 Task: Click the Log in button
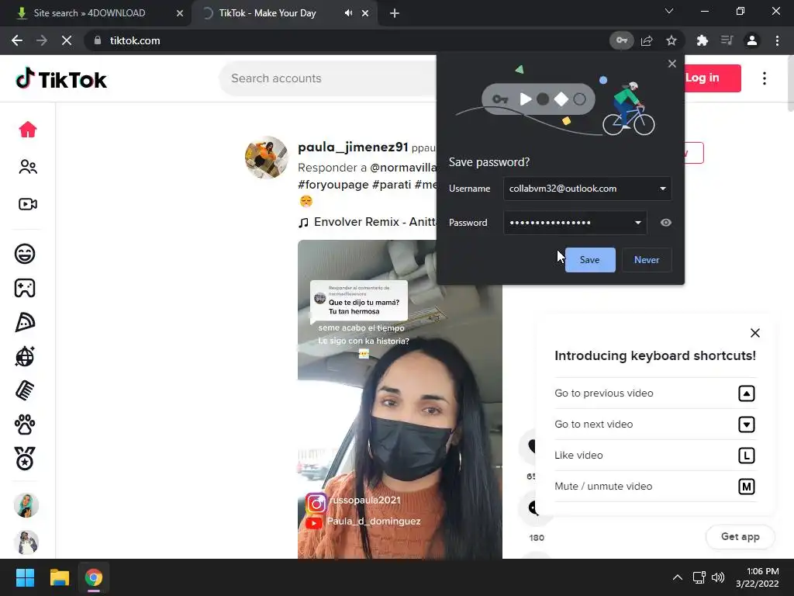tap(712, 78)
